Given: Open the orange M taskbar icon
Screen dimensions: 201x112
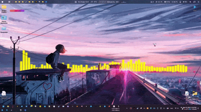Looking at the screenshot, I should tap(77, 107).
